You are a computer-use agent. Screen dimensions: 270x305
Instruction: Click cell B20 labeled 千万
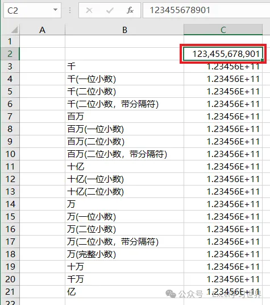124,279
